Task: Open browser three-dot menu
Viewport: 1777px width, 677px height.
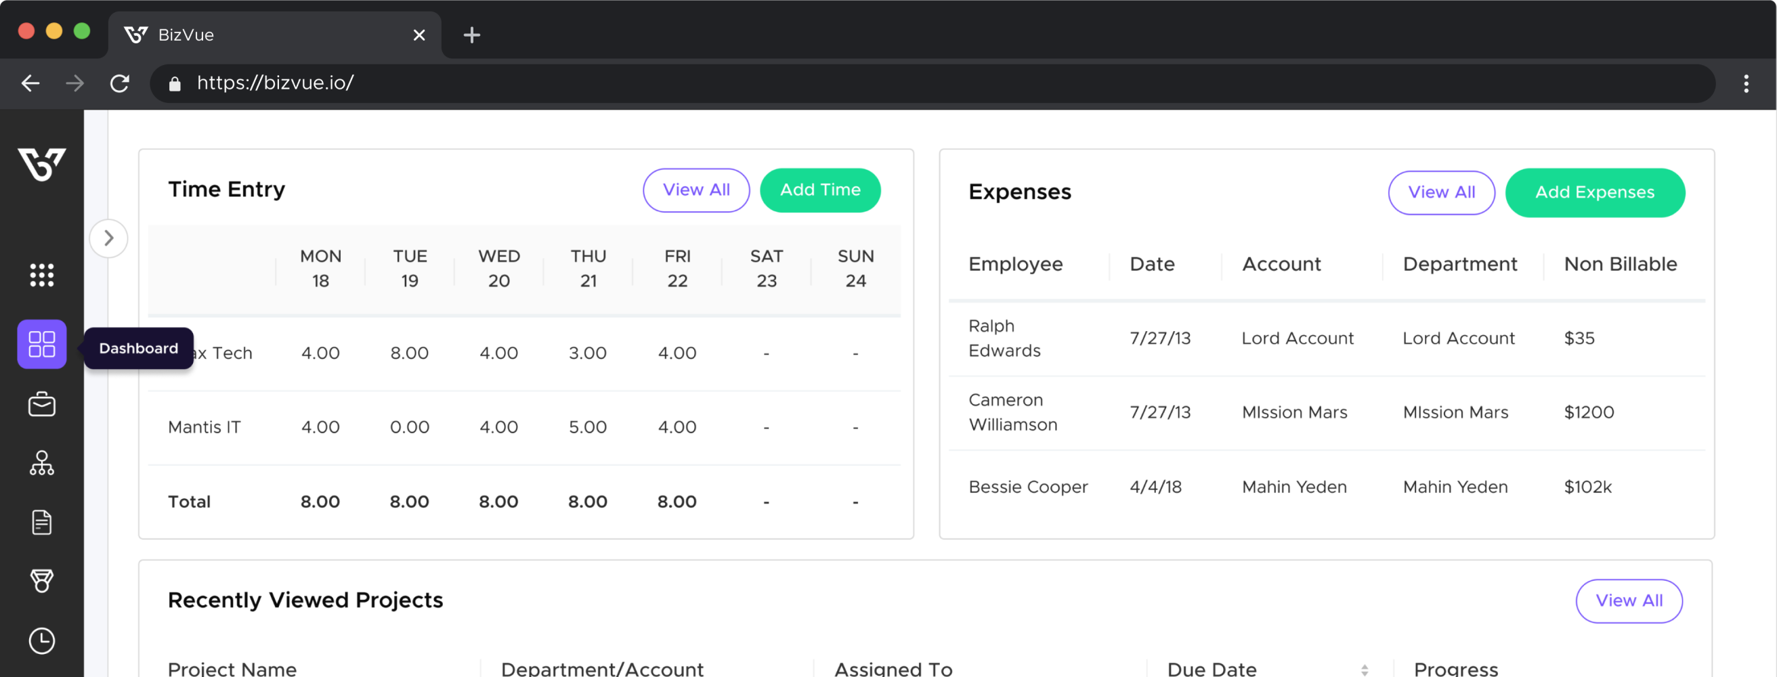Action: tap(1746, 83)
